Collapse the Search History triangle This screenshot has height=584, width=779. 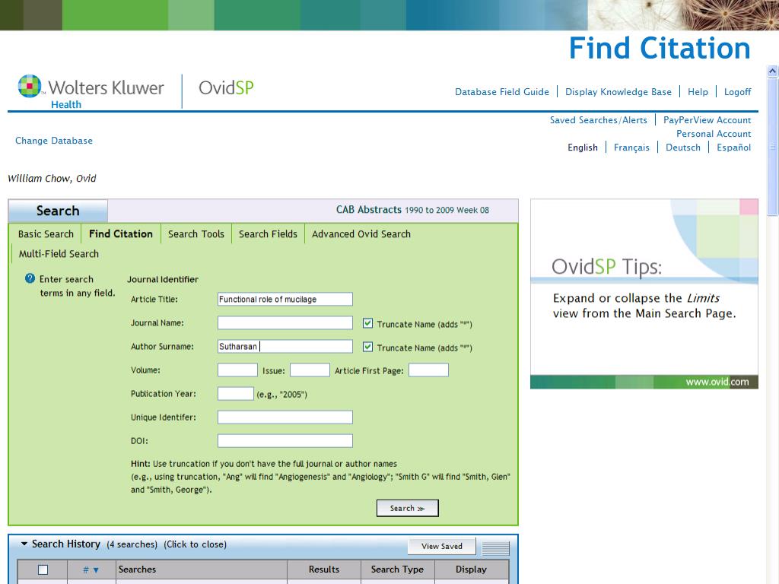click(24, 544)
